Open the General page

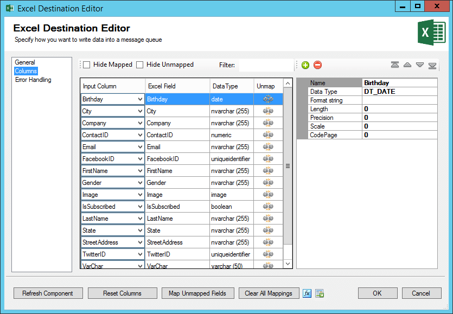[x=25, y=62]
